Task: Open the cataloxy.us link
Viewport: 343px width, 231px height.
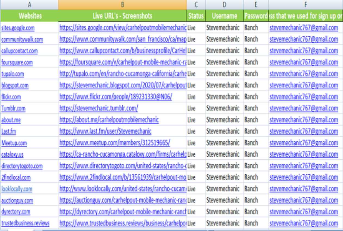Action: pos(13,154)
